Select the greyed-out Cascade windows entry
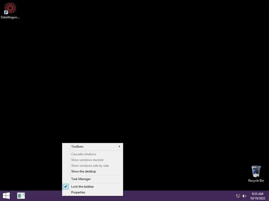 click(93, 154)
